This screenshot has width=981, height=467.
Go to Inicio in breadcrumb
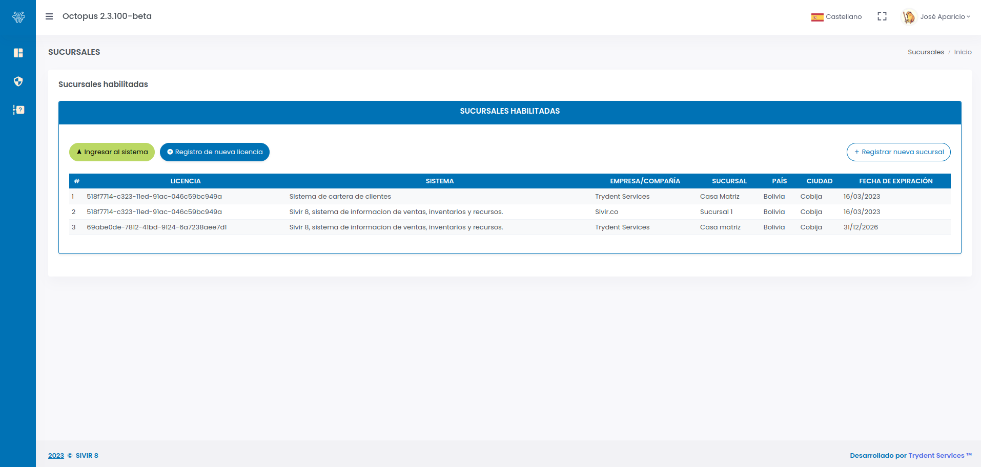(x=963, y=52)
